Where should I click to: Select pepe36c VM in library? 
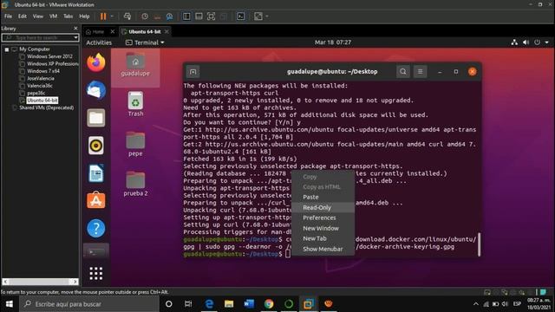click(x=36, y=93)
